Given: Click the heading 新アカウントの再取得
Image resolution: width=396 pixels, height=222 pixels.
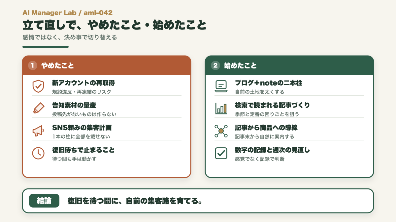Looking at the screenshot, I should 83,83.
